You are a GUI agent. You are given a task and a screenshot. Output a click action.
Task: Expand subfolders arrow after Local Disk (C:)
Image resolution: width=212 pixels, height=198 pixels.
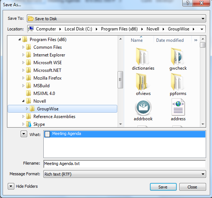pos(97,29)
